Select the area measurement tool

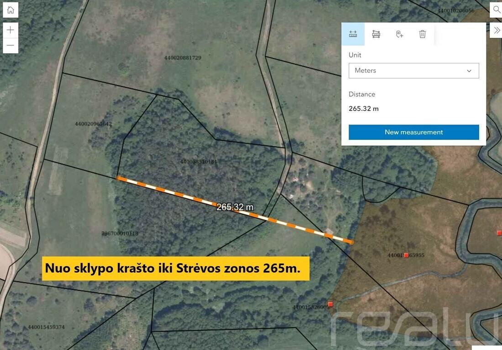376,34
